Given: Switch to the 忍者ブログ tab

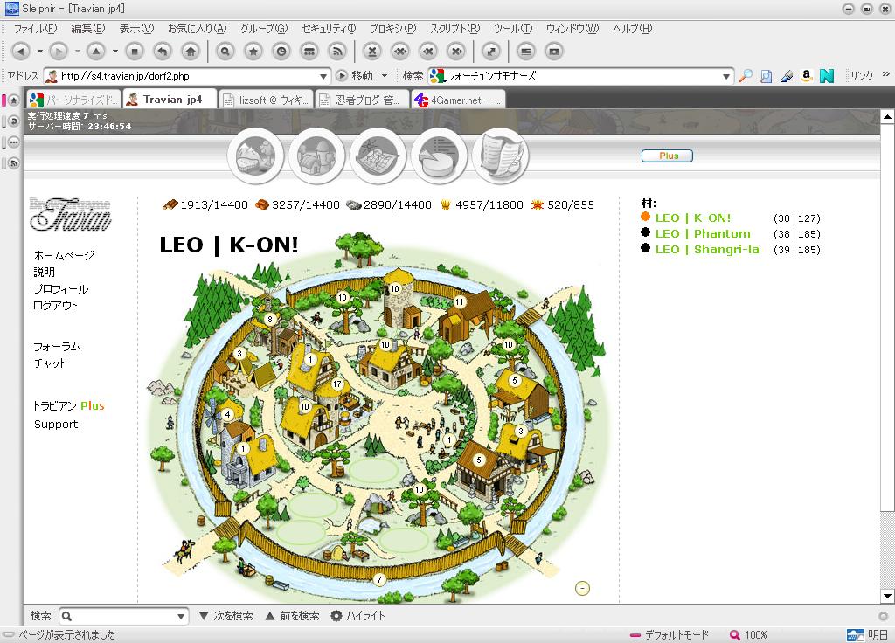Looking at the screenshot, I should (362, 100).
